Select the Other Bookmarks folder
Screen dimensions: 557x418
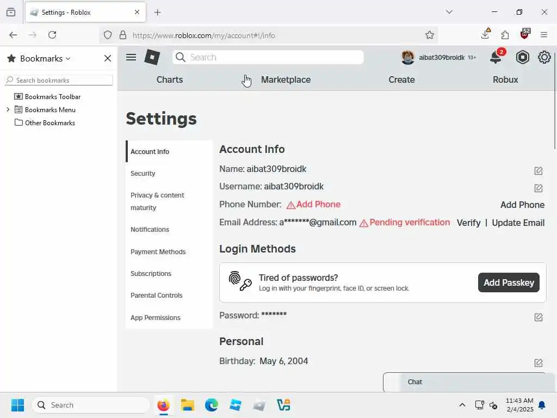(x=45, y=122)
